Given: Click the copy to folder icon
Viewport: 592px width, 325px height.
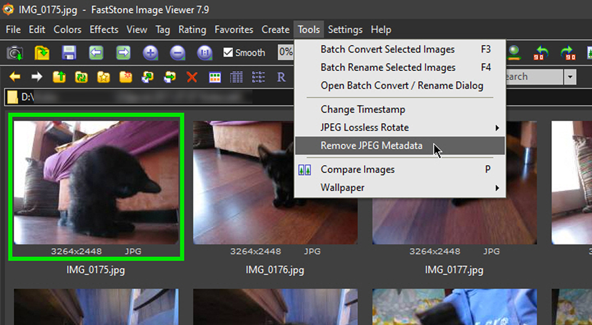Looking at the screenshot, I should [147, 77].
